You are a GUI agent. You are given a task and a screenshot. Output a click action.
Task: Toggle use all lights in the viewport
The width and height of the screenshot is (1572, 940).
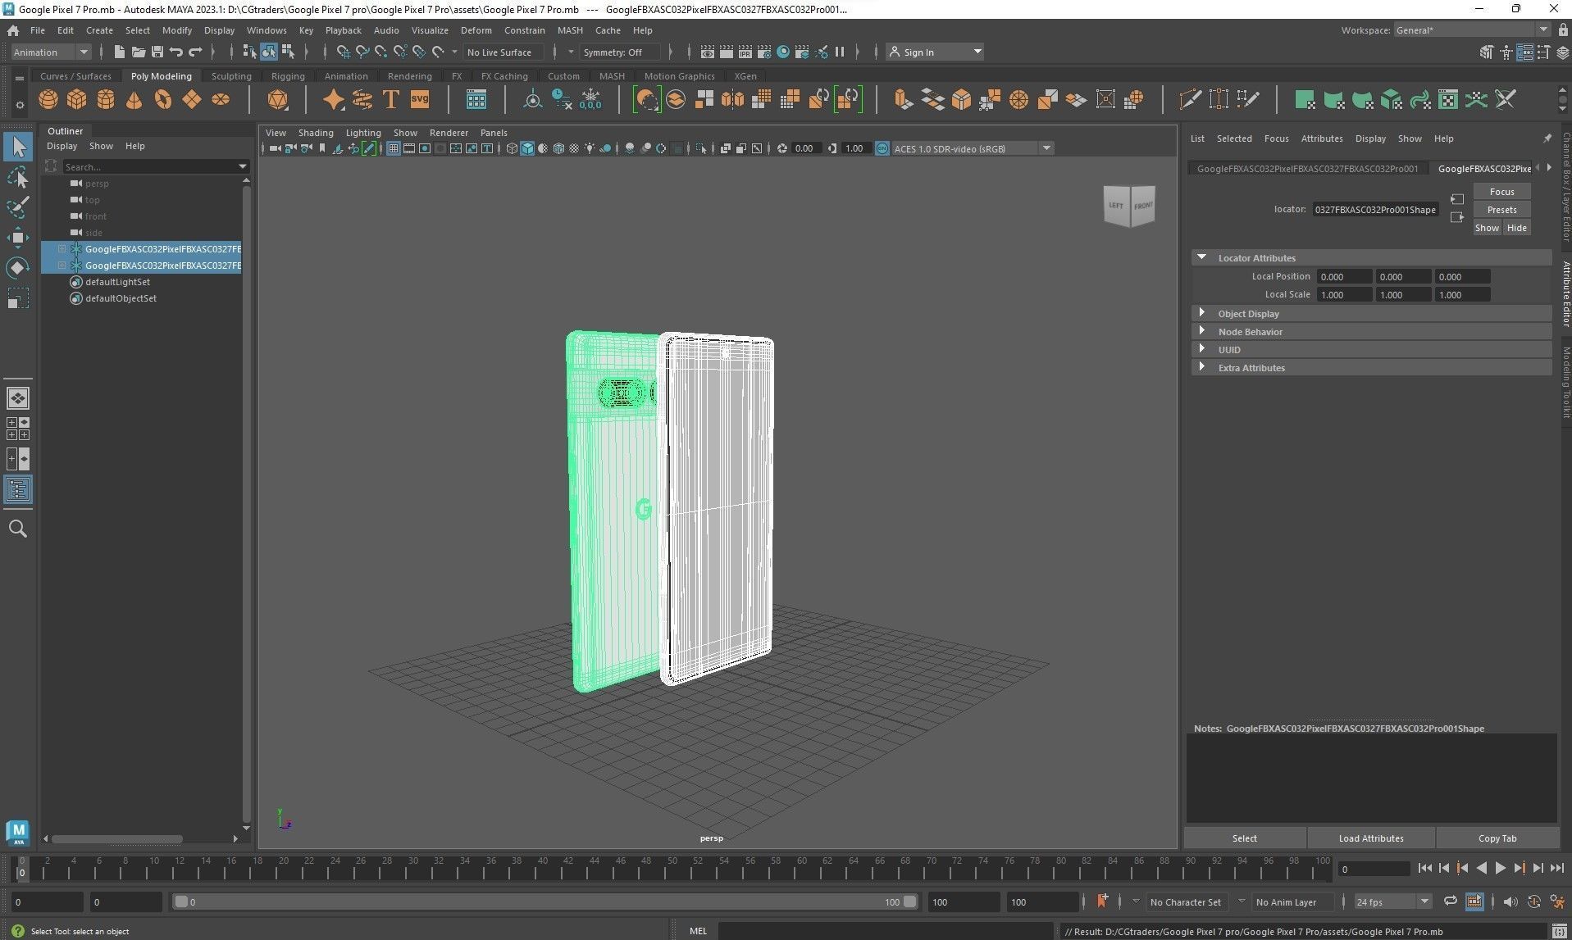point(590,148)
